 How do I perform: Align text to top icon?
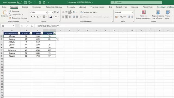coord(63,12)
